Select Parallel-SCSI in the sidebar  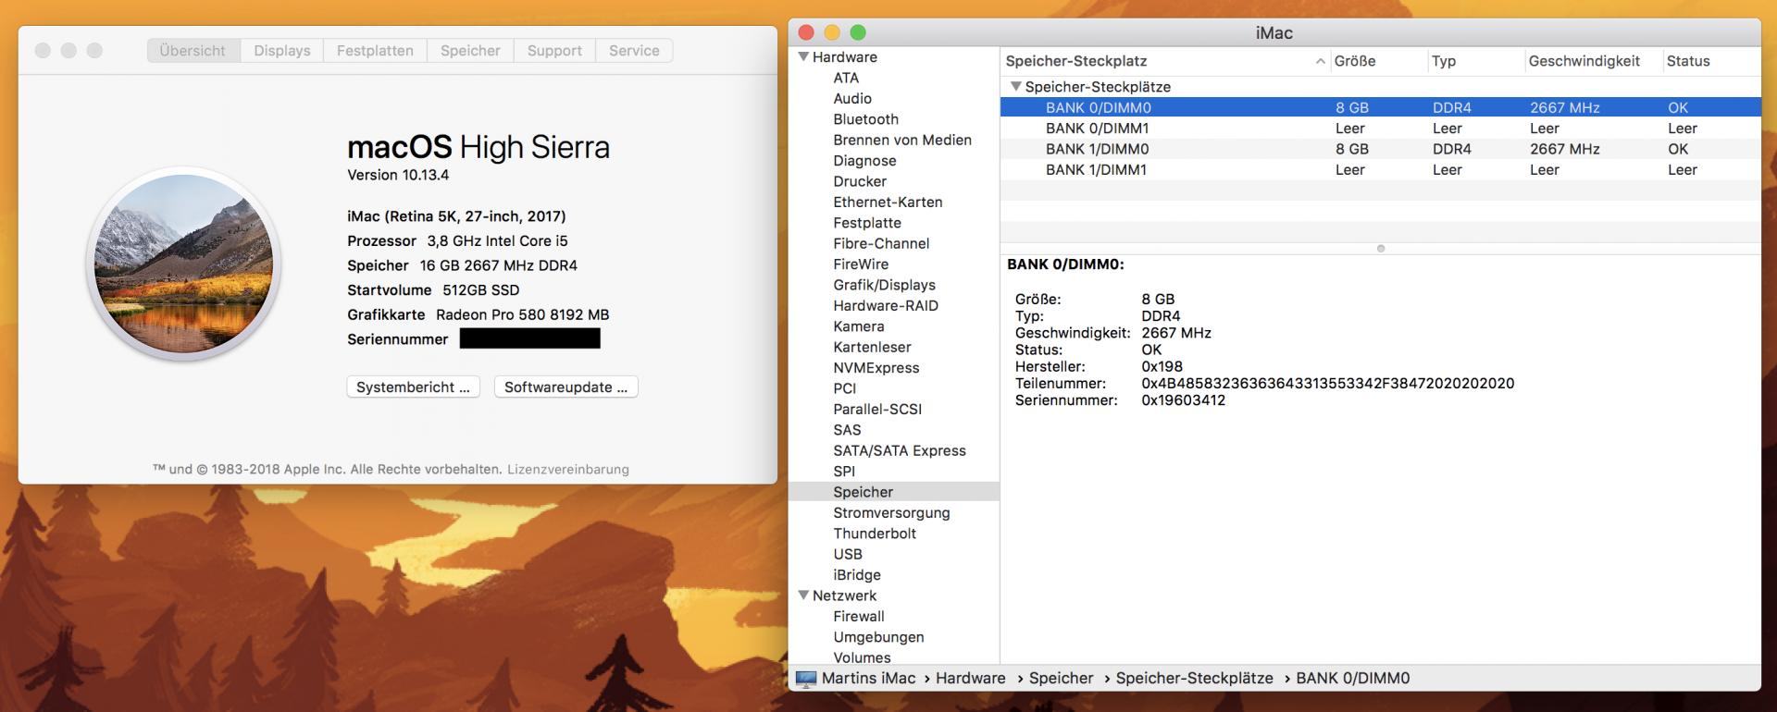pos(877,409)
